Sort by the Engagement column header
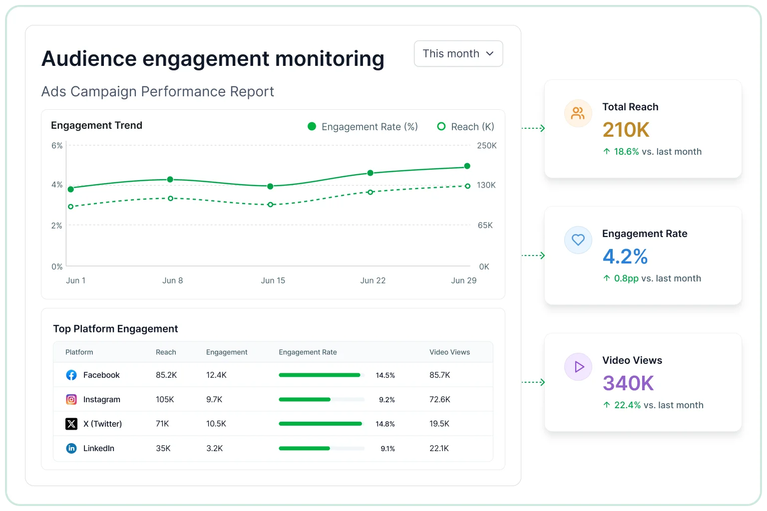 pyautogui.click(x=227, y=352)
